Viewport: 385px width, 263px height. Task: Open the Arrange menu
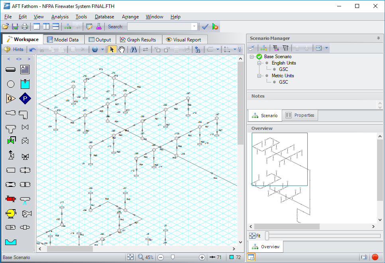pos(130,17)
